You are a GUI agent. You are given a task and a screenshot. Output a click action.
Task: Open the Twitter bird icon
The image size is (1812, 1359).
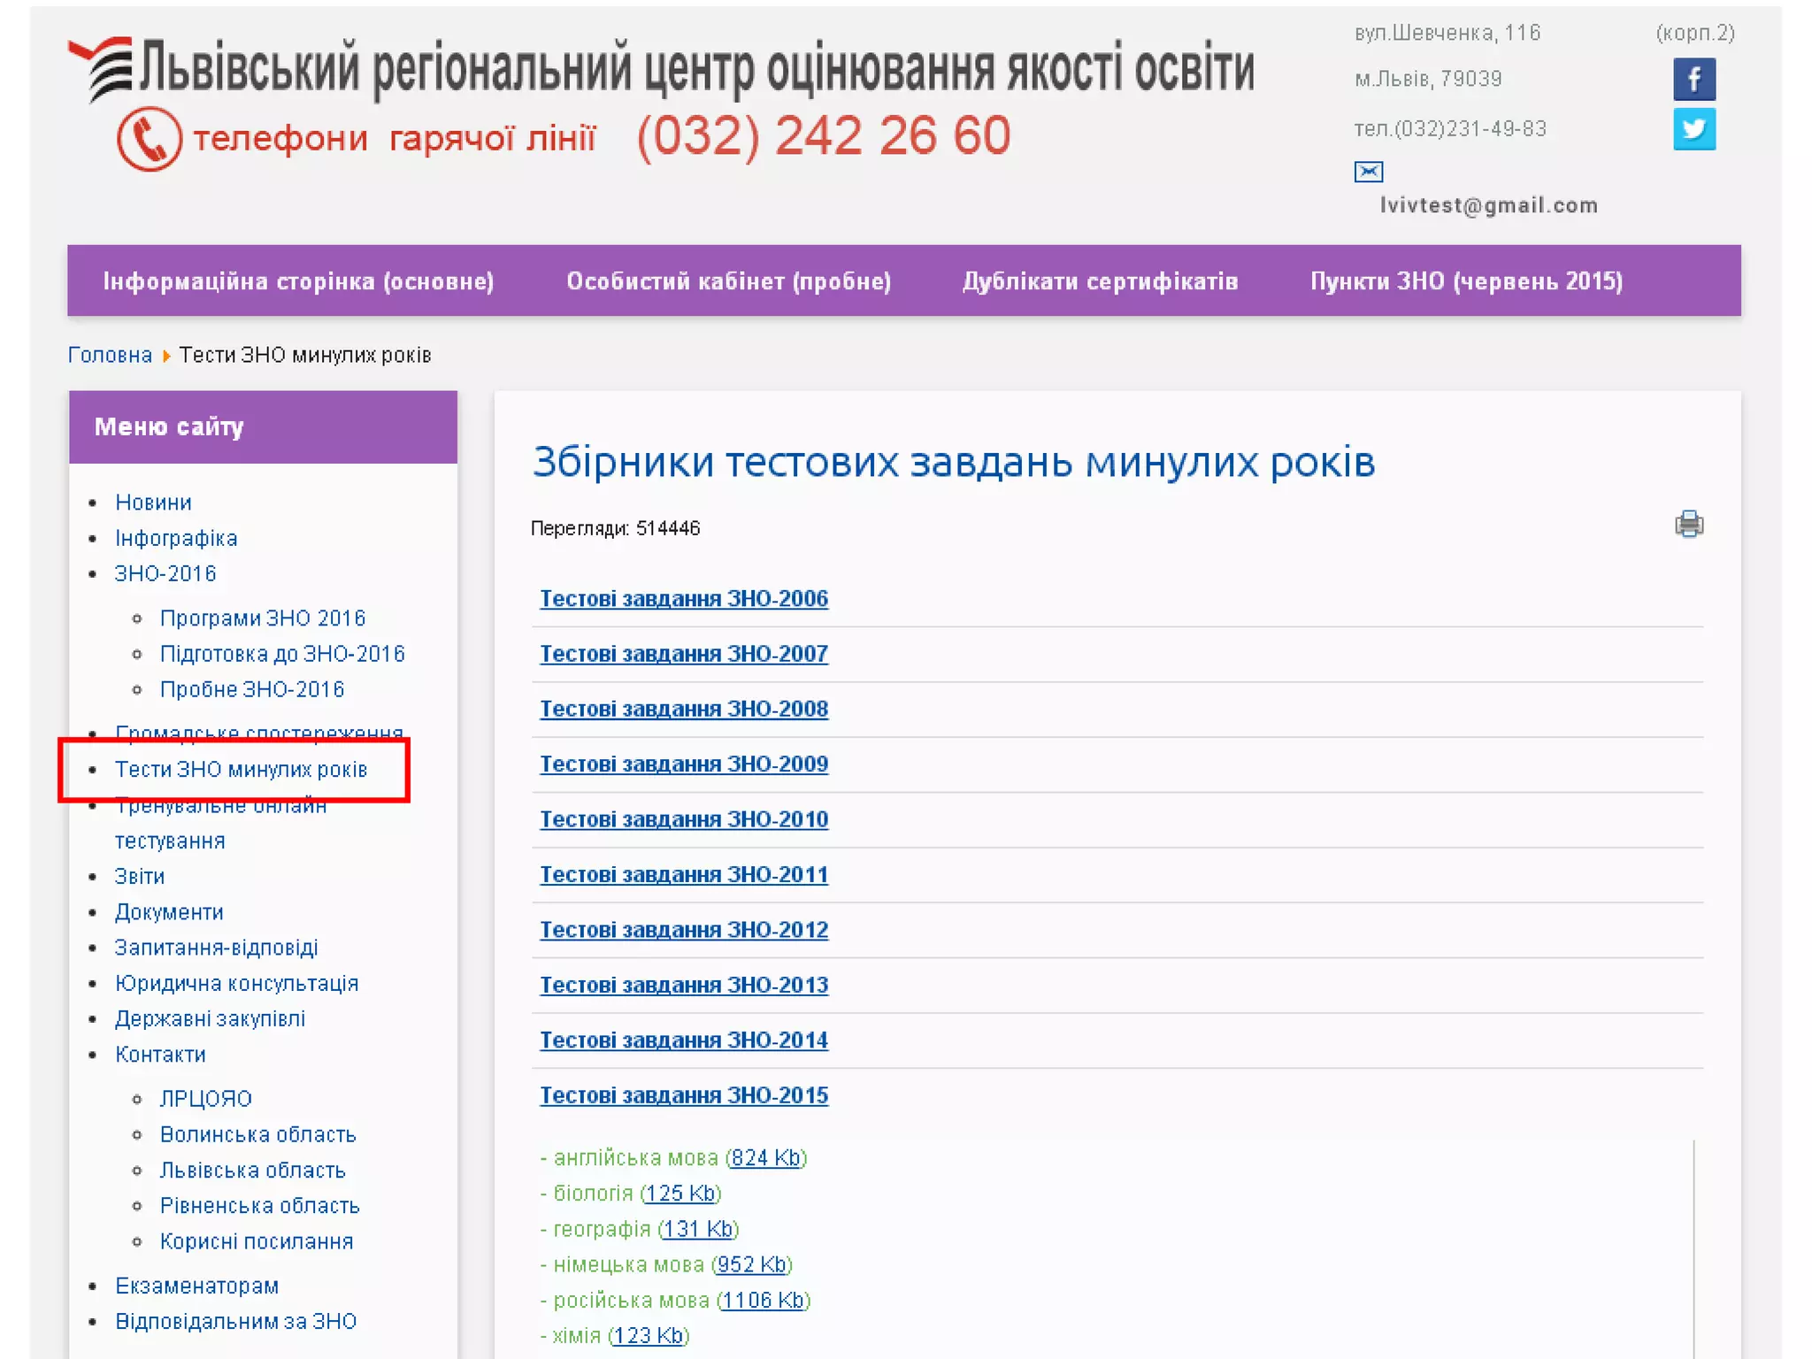(x=1693, y=129)
